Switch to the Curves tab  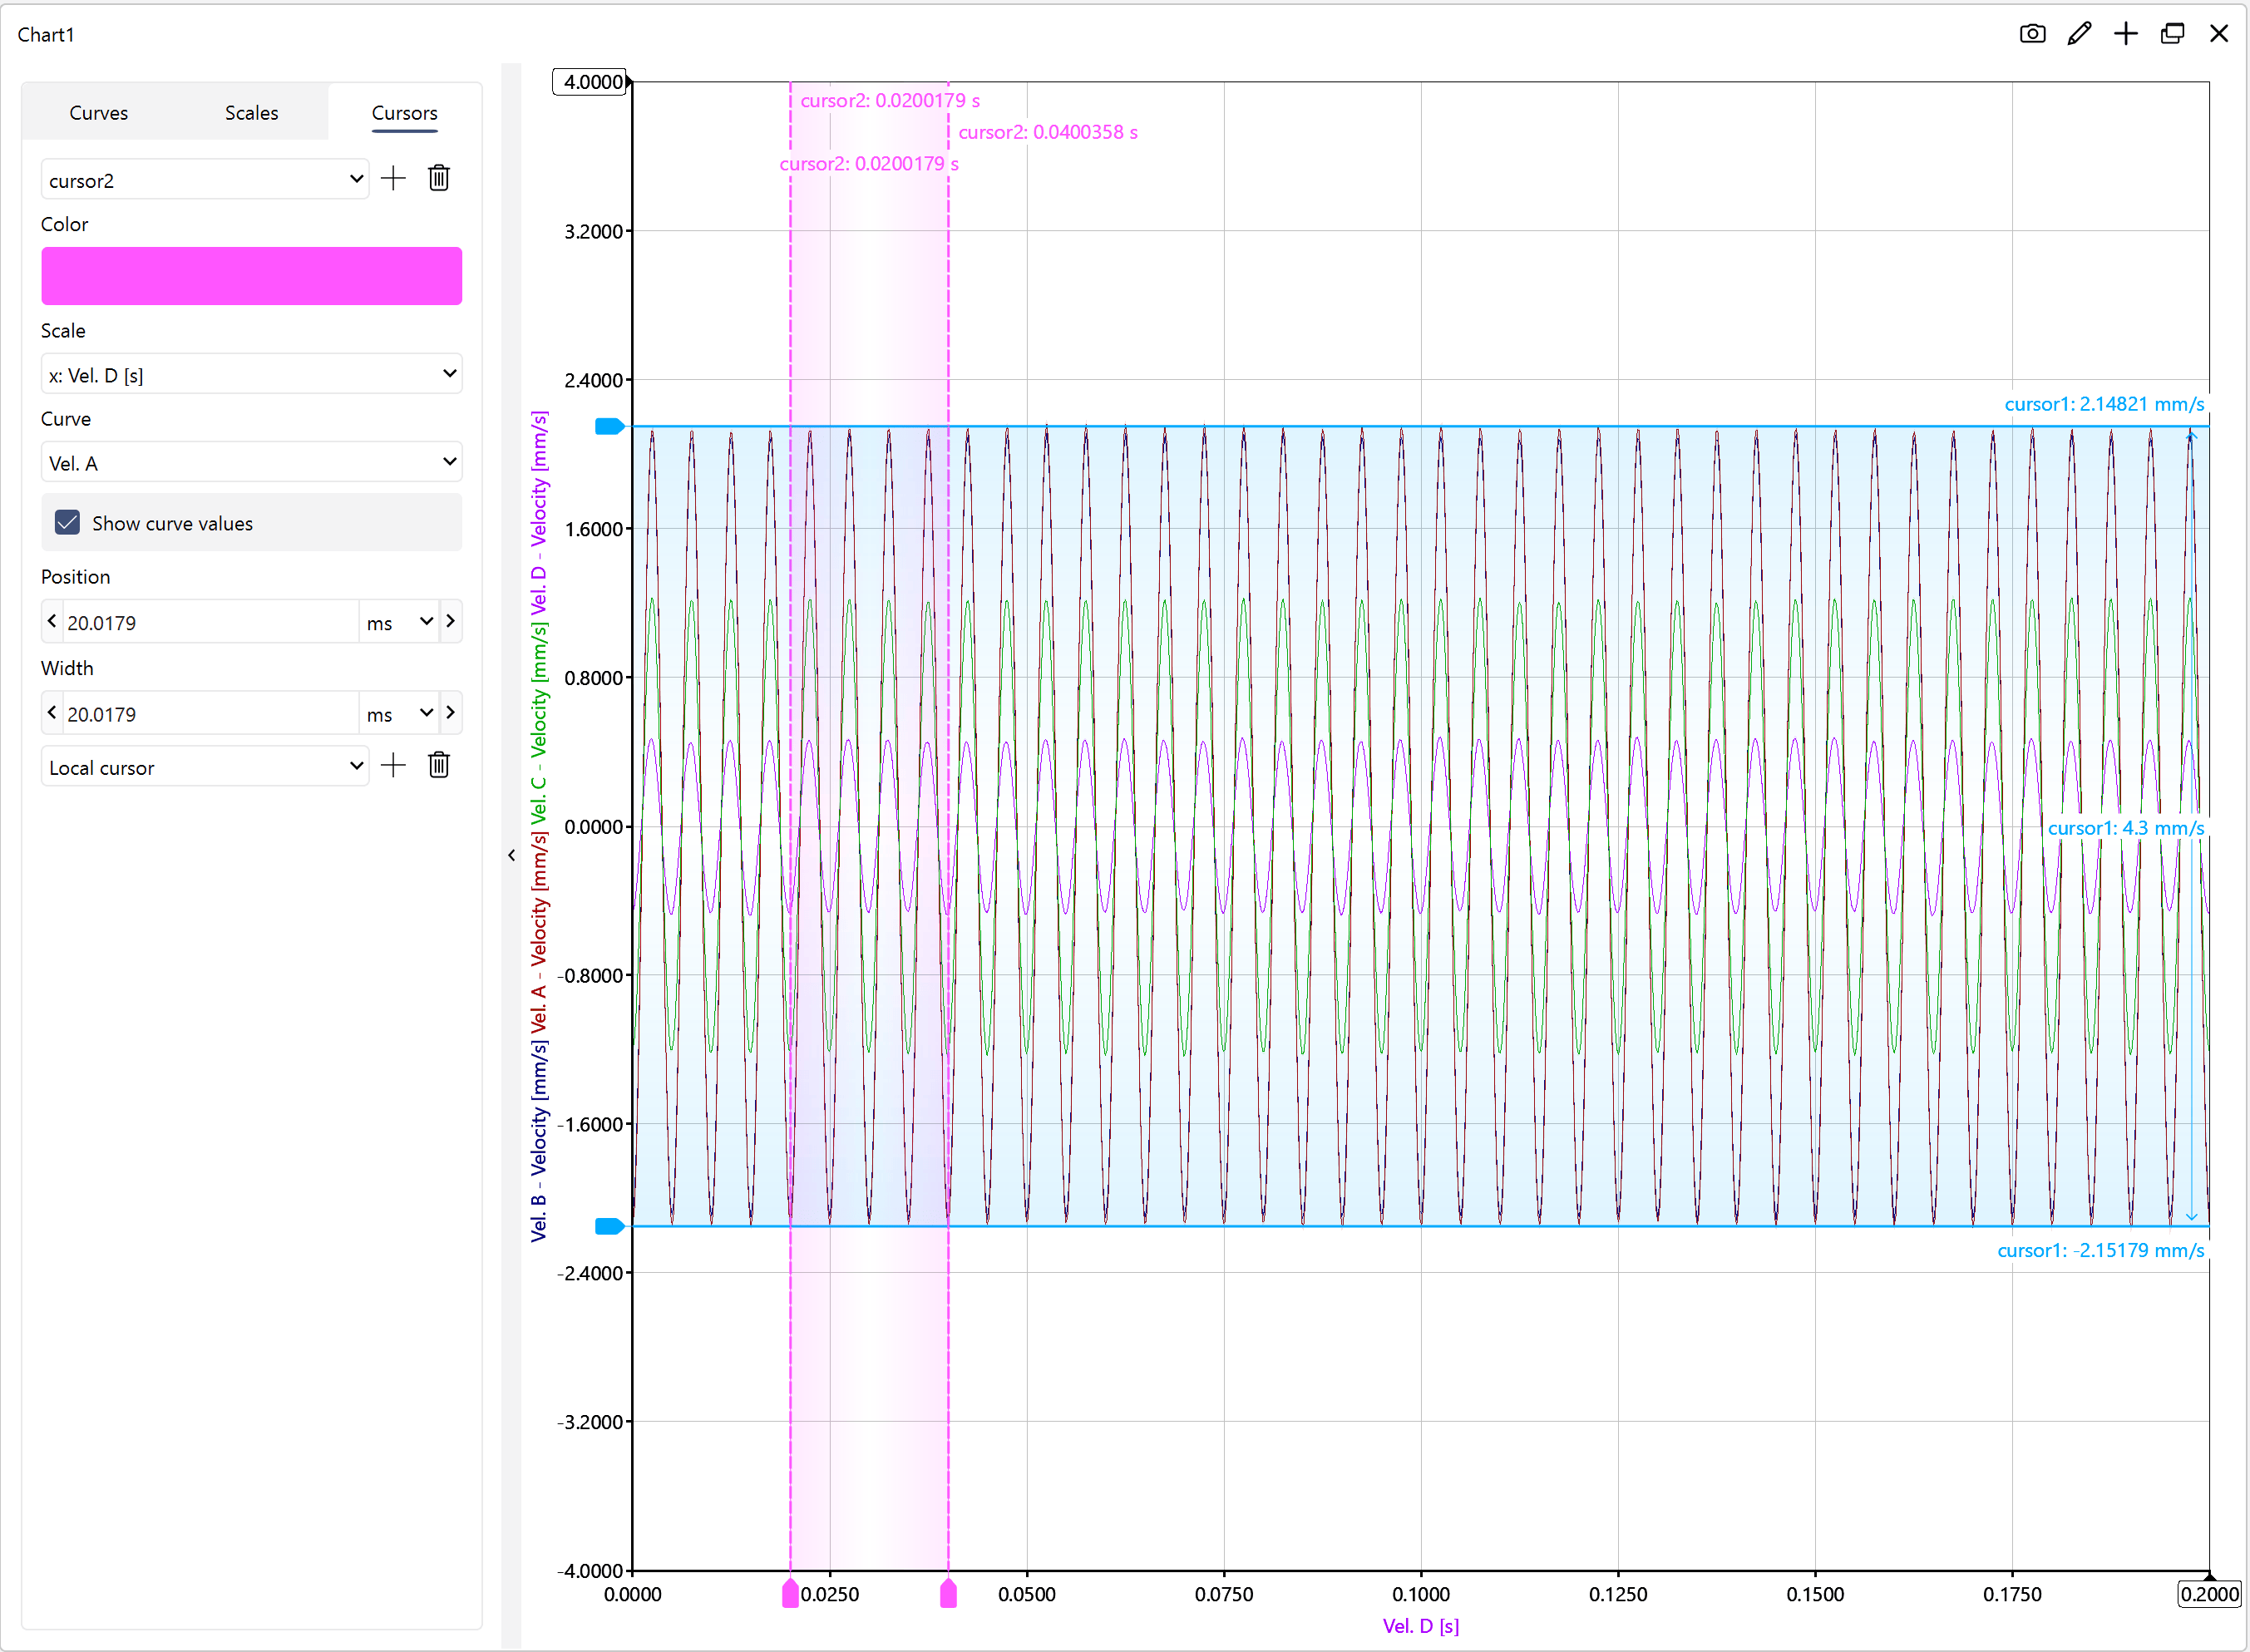pos(98,113)
